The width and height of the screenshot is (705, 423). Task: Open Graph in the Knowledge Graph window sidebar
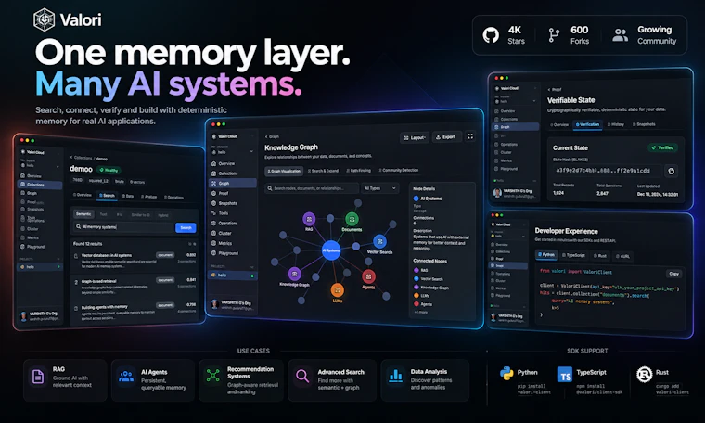coord(233,183)
